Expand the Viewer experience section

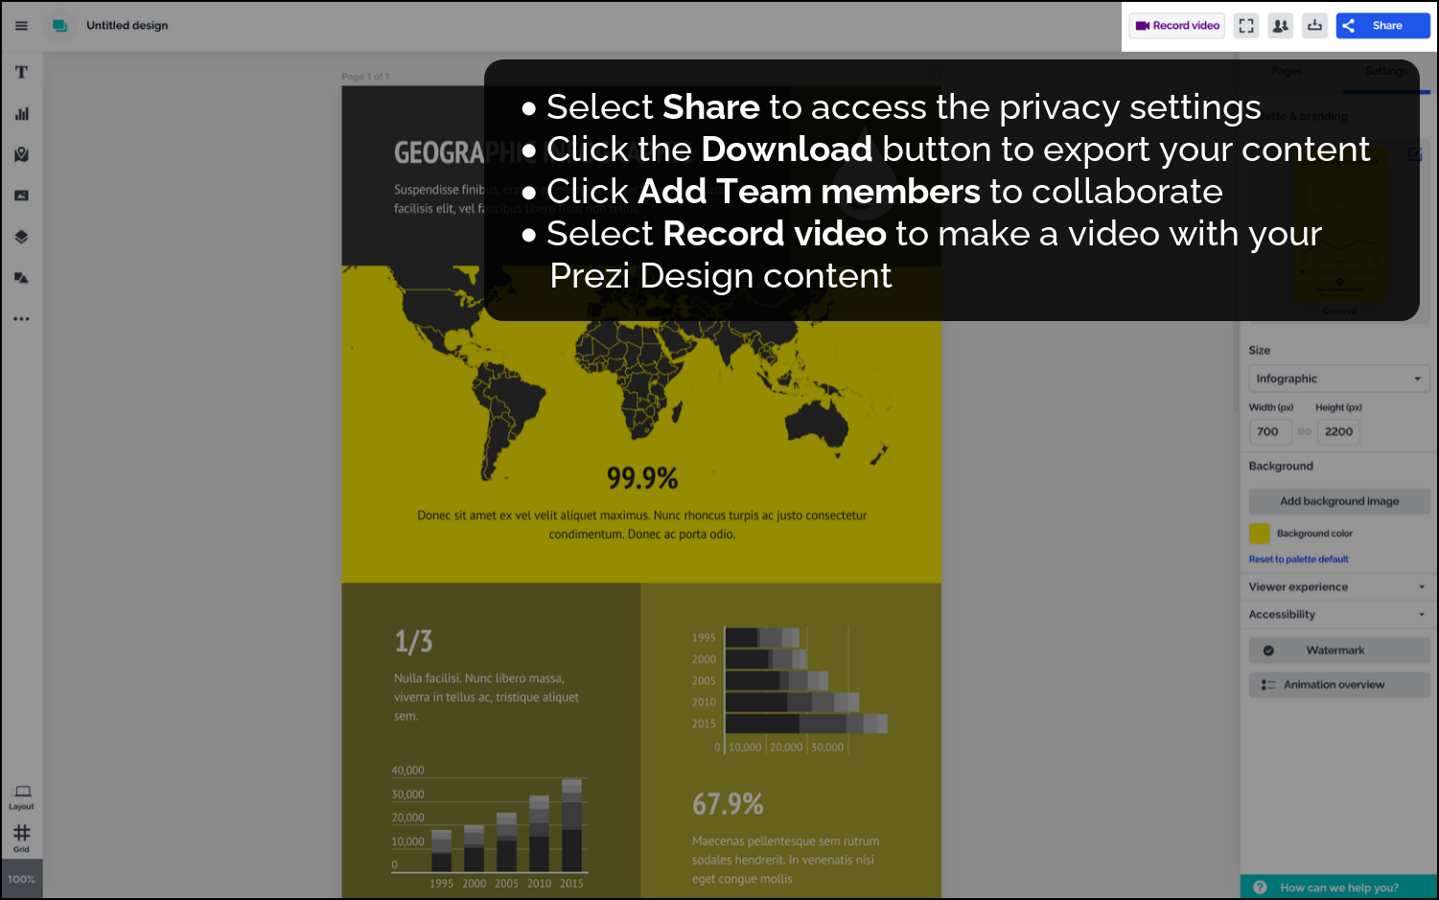(x=1338, y=587)
